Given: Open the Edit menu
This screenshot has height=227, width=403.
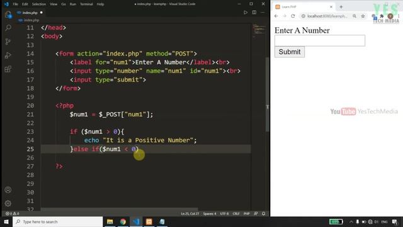Looking at the screenshot, I should 25,4.
